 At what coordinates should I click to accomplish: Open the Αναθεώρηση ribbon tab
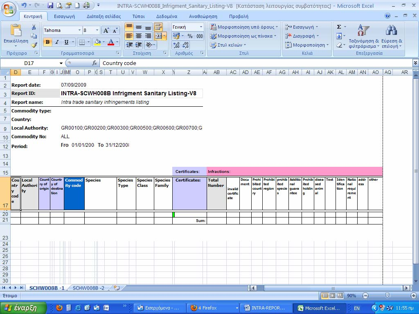click(203, 16)
